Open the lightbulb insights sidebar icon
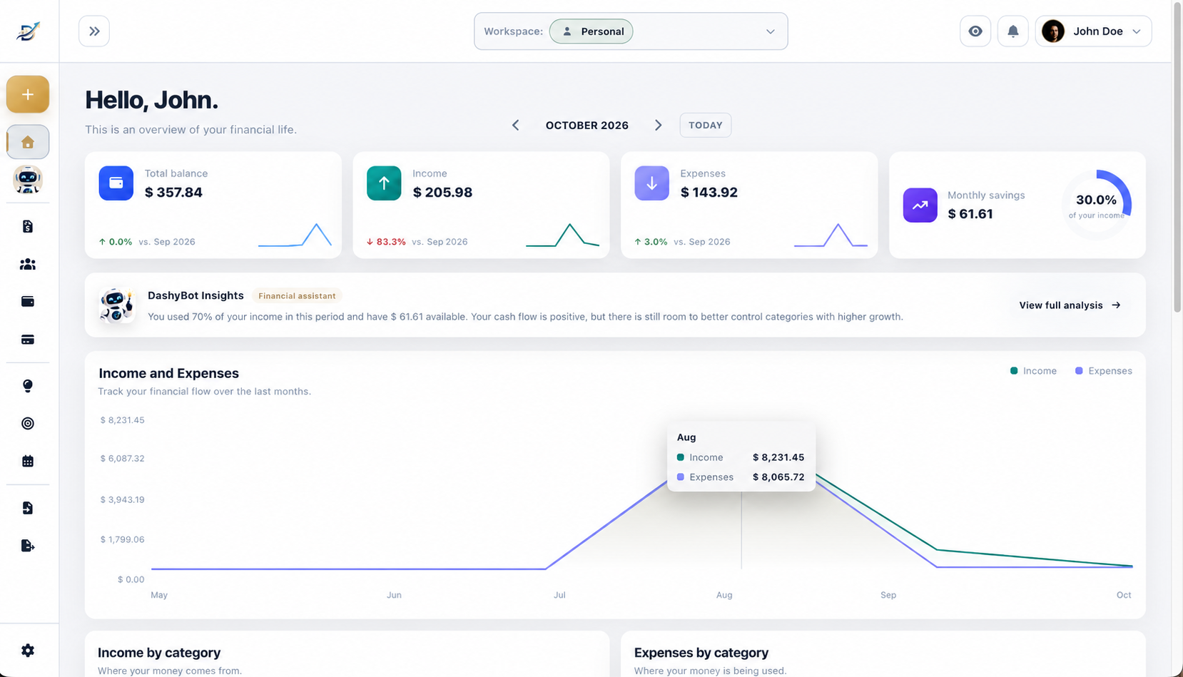The height and width of the screenshot is (677, 1183). pos(28,386)
